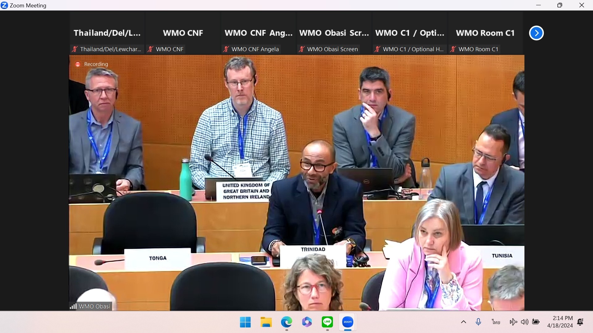Viewport: 593px width, 333px height.
Task: Click the next participants arrow button
Action: point(536,33)
